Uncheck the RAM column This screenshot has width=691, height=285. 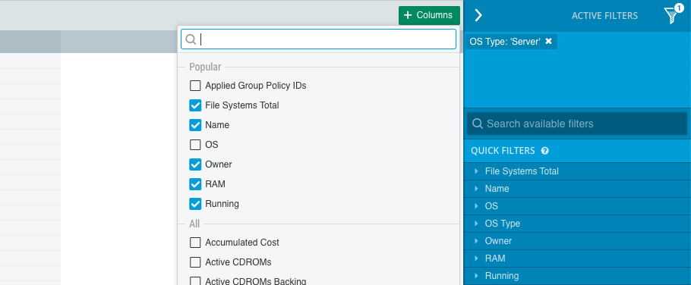(195, 184)
